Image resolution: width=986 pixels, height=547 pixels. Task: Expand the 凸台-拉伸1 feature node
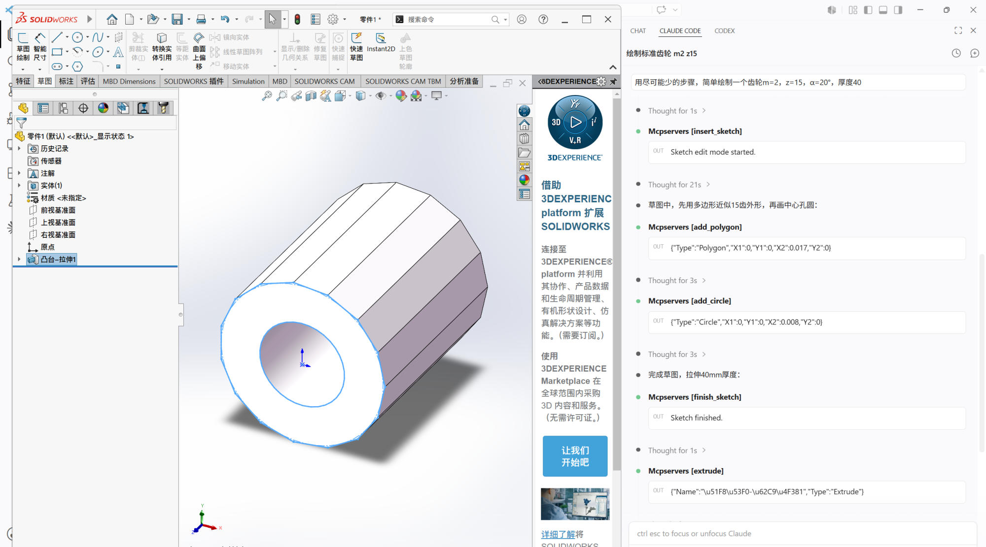[19, 259]
